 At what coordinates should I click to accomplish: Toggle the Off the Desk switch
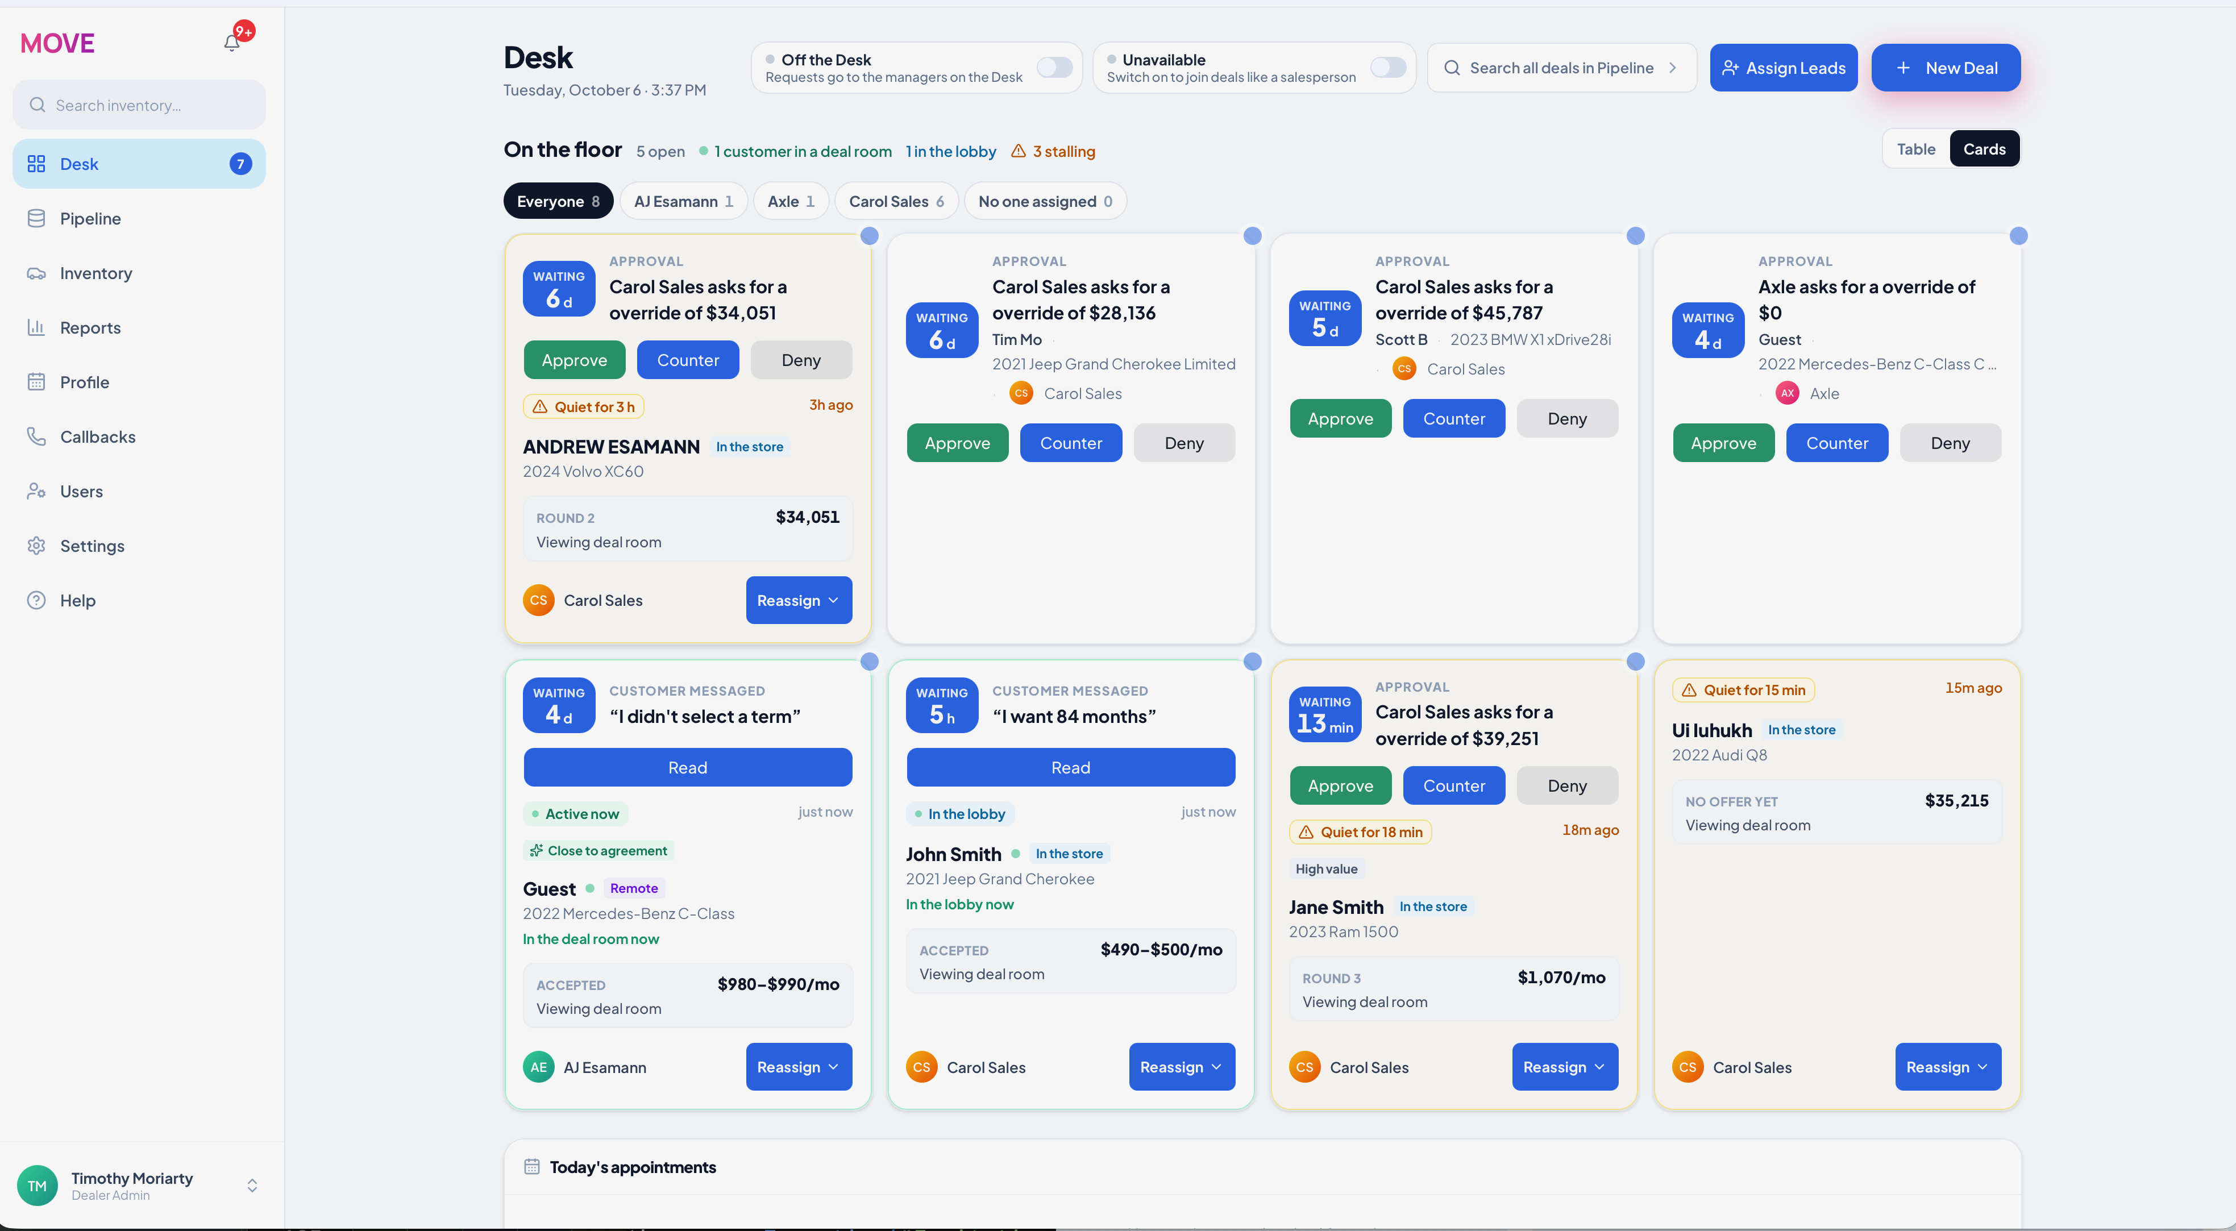point(1055,68)
